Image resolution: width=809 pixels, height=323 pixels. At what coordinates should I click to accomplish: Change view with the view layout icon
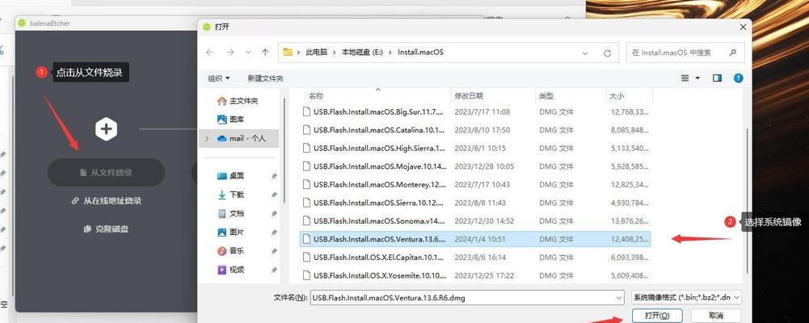click(685, 78)
